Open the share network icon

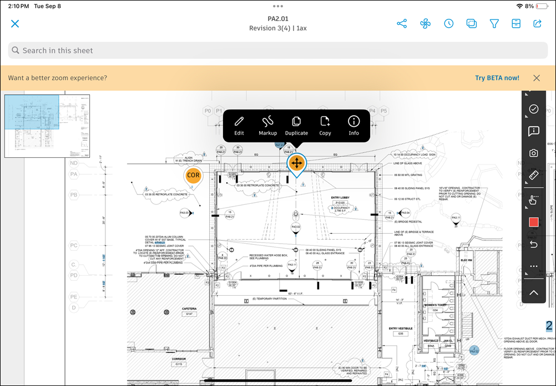click(402, 24)
